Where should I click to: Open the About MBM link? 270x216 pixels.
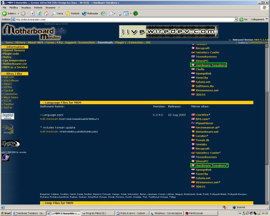tap(35, 43)
